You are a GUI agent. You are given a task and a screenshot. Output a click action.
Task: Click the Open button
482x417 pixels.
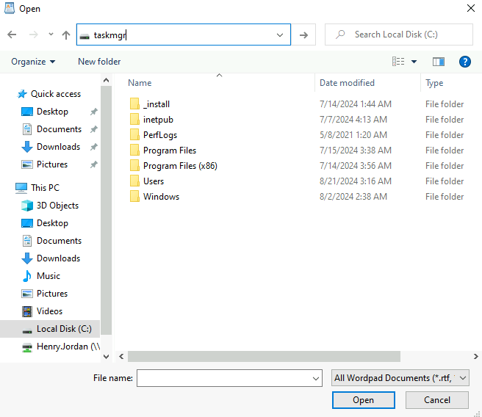click(364, 400)
